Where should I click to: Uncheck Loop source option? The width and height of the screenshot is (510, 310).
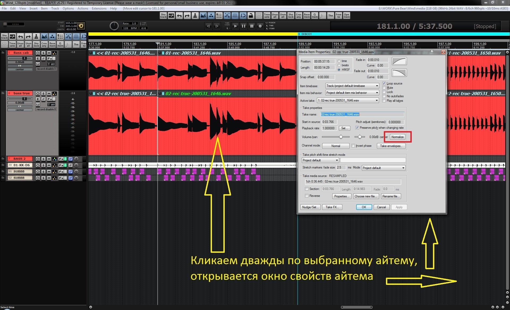pyautogui.click(x=384, y=83)
